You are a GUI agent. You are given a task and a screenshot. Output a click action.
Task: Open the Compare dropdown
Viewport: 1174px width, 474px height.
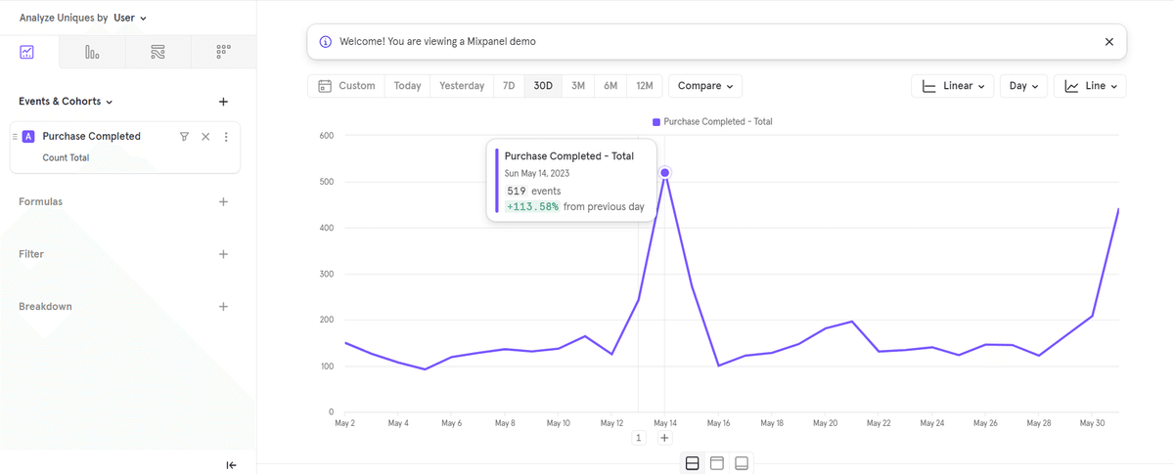704,86
